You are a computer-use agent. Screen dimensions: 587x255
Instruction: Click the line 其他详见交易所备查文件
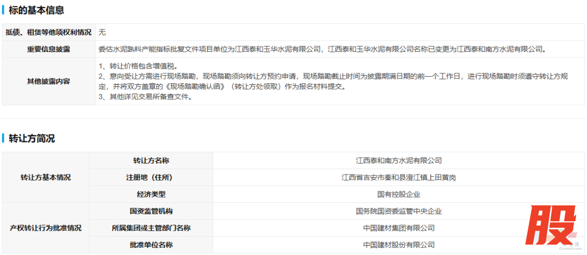click(x=145, y=97)
